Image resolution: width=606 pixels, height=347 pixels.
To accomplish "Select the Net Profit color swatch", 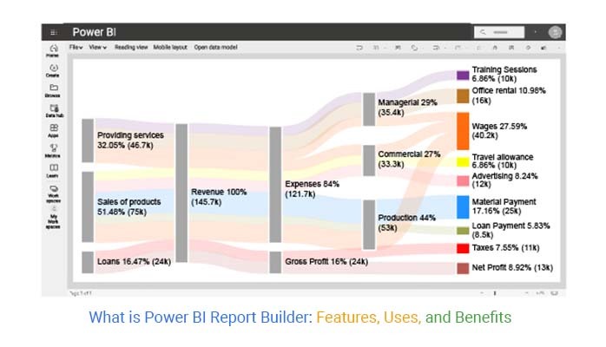I will (463, 268).
